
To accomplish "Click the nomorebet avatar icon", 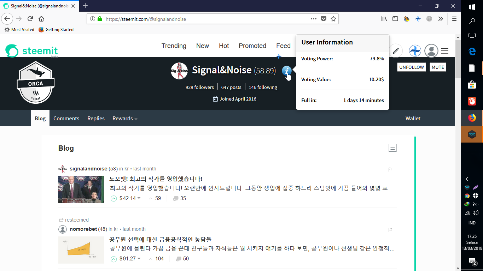I will click(62, 229).
